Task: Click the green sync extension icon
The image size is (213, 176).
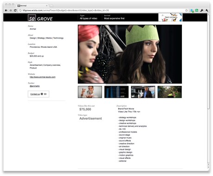Action: 197,10
